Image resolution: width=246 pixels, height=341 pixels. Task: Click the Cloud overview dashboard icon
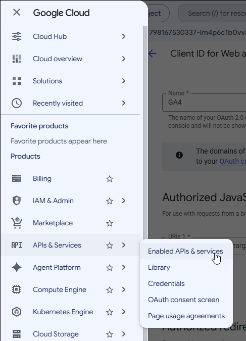tap(17, 59)
